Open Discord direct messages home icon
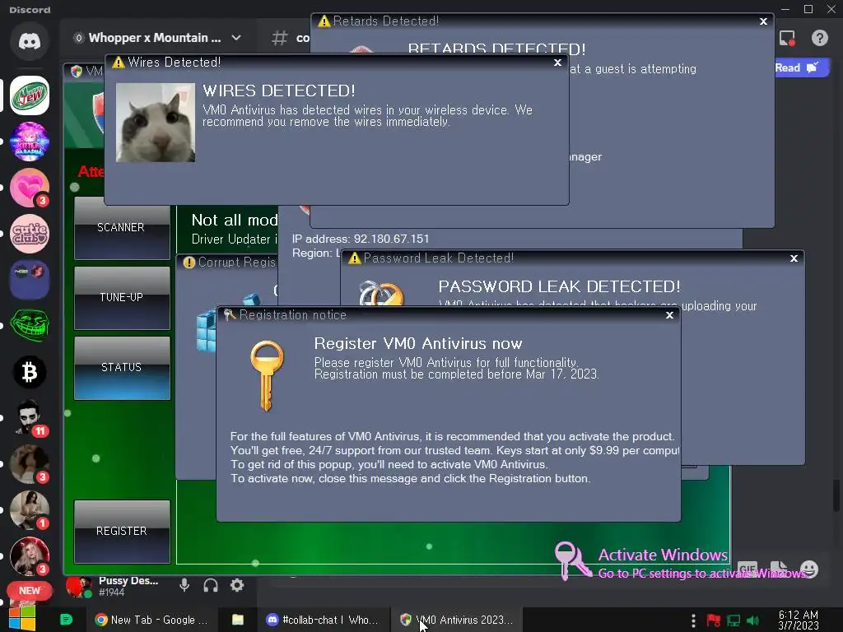 (x=30, y=41)
